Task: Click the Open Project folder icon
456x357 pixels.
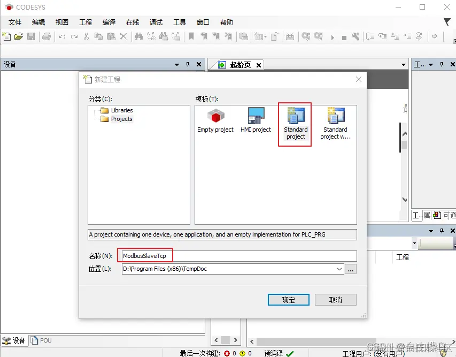Action: click(18, 36)
